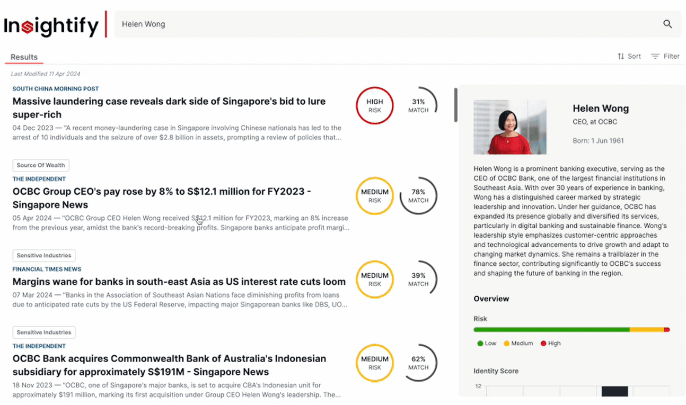Viewport: 686px width, 405px height.
Task: Open the Sort options
Action: tap(629, 56)
